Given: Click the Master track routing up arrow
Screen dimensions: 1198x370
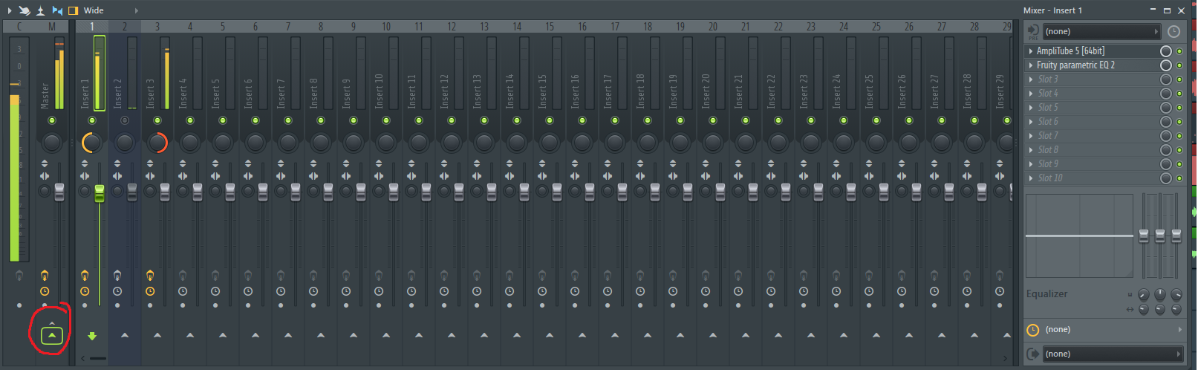Looking at the screenshot, I should point(52,336).
